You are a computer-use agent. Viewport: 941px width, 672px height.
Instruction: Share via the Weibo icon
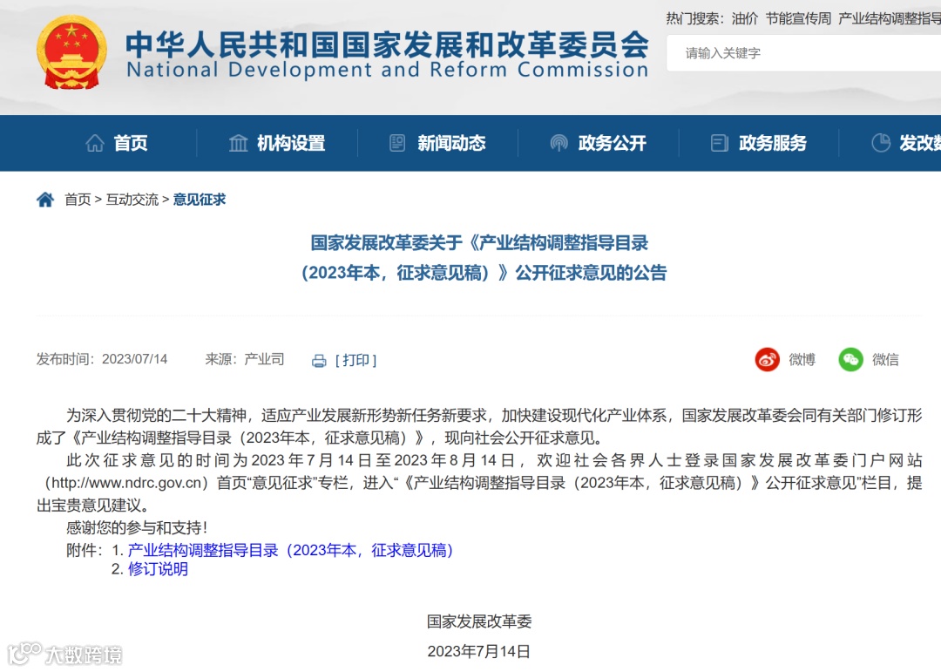point(767,360)
